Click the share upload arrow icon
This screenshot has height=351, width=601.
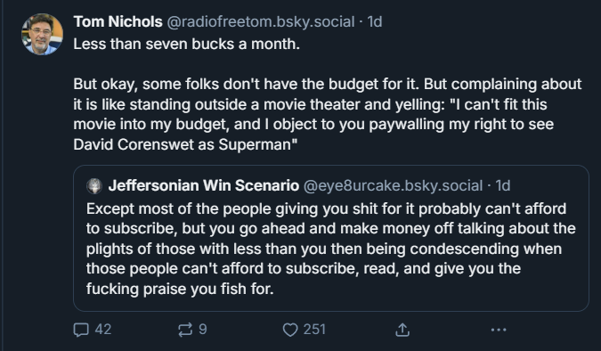pos(402,330)
